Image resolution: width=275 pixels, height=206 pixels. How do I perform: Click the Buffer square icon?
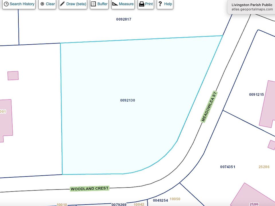click(93, 4)
